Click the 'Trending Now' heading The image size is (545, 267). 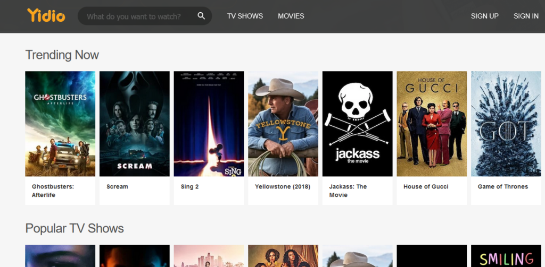pos(62,55)
